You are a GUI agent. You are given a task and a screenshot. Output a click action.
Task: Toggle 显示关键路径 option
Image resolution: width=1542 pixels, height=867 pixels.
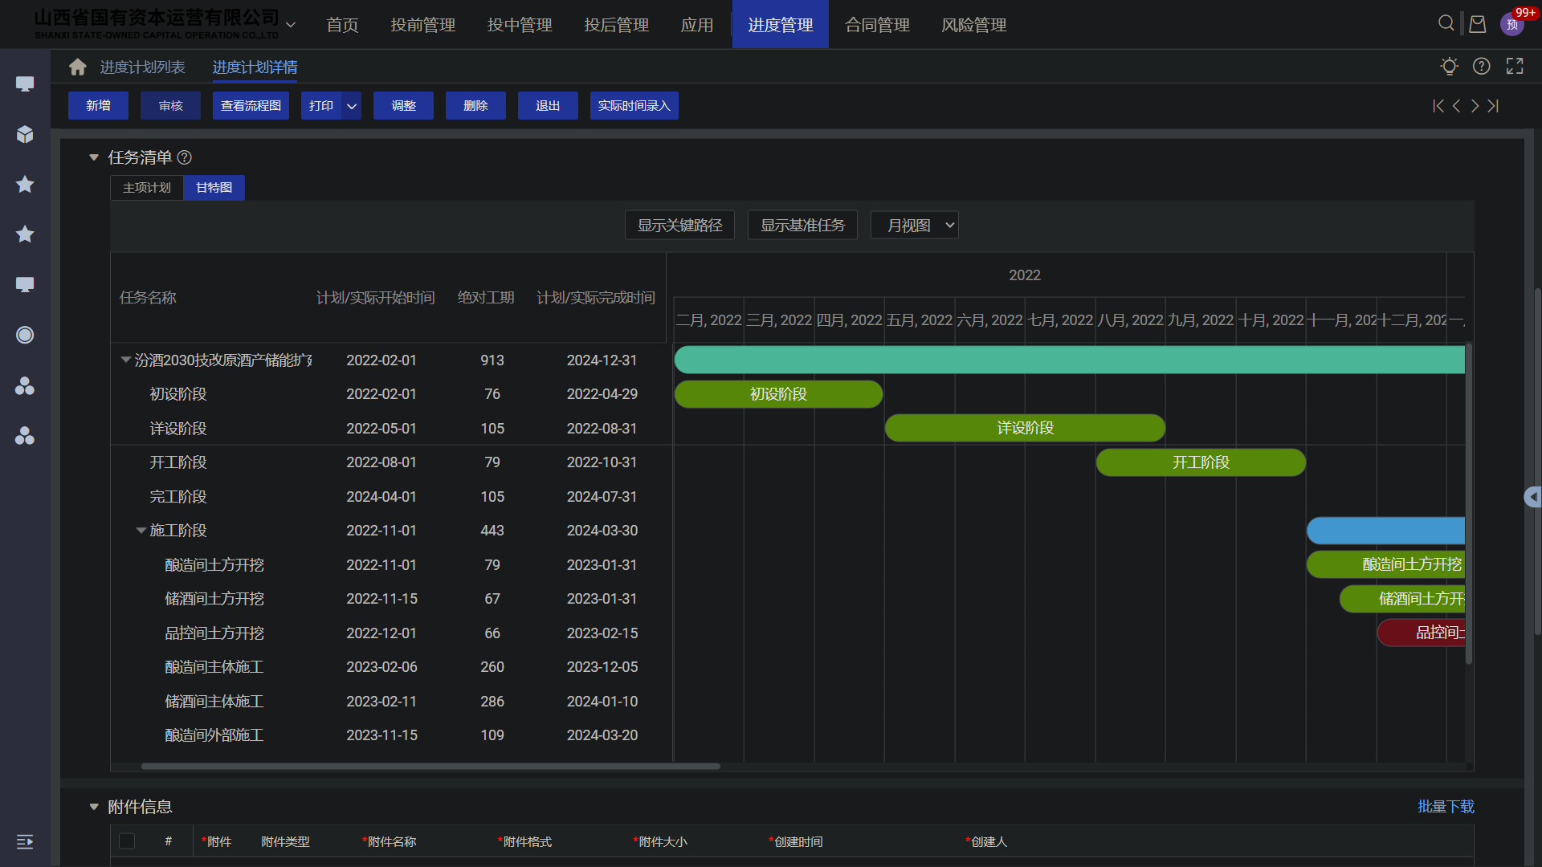679,226
